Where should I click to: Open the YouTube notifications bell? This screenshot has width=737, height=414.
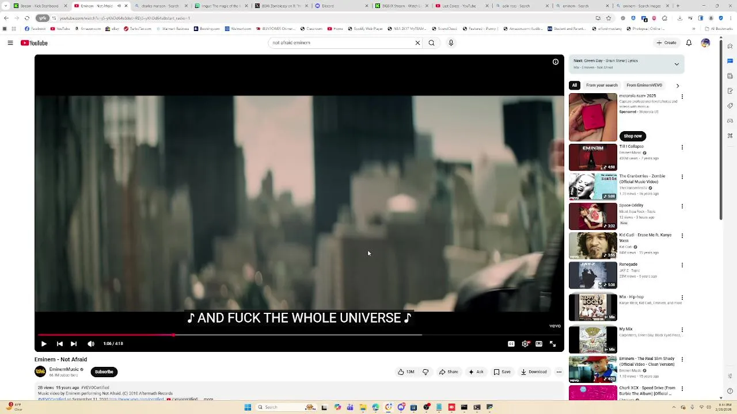tap(689, 43)
